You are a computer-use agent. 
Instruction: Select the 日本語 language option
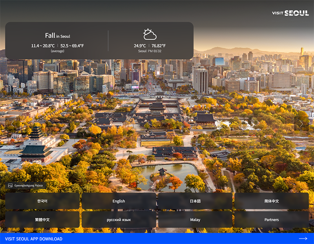point(195,201)
